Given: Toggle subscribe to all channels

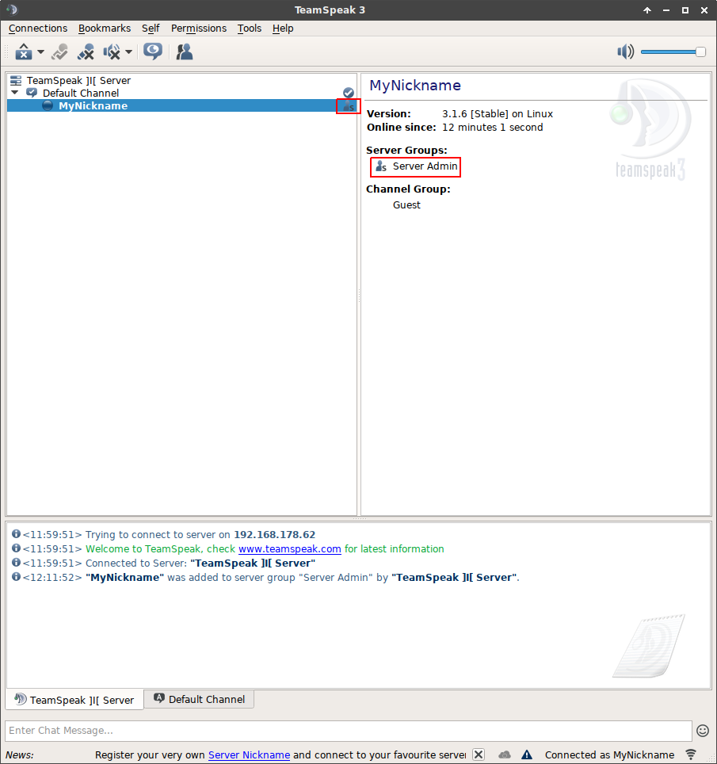Looking at the screenshot, I should tap(152, 52).
